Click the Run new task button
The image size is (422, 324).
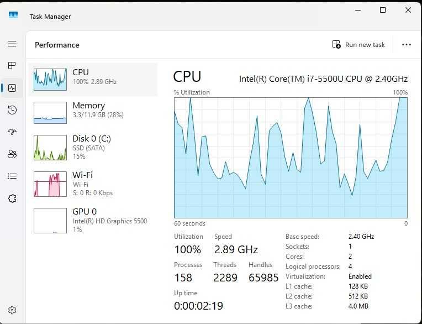tap(358, 45)
